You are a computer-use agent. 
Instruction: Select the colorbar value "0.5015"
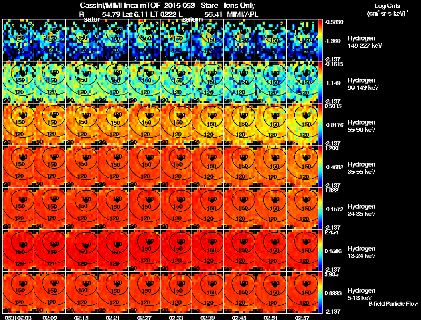coord(333,106)
